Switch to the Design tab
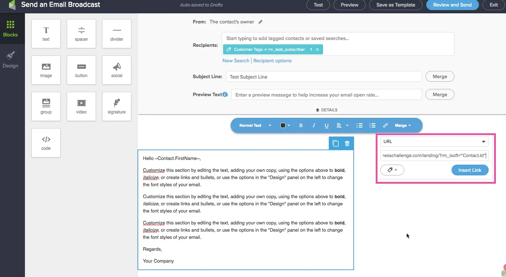506x277 pixels. tap(10, 60)
